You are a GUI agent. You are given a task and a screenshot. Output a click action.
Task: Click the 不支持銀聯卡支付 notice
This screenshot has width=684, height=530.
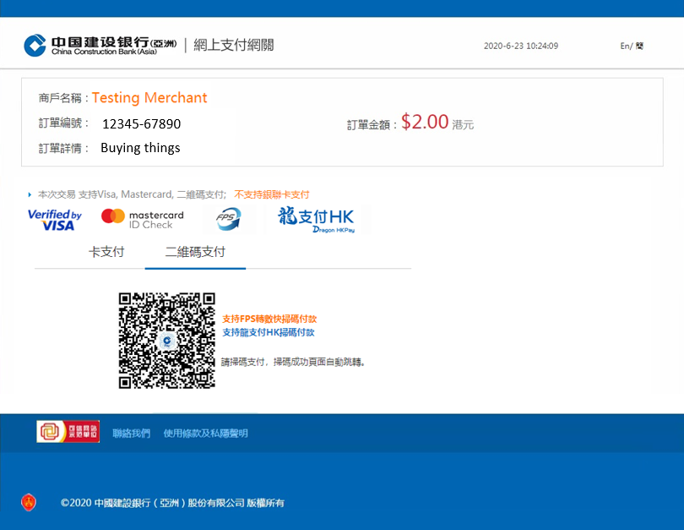tap(272, 194)
